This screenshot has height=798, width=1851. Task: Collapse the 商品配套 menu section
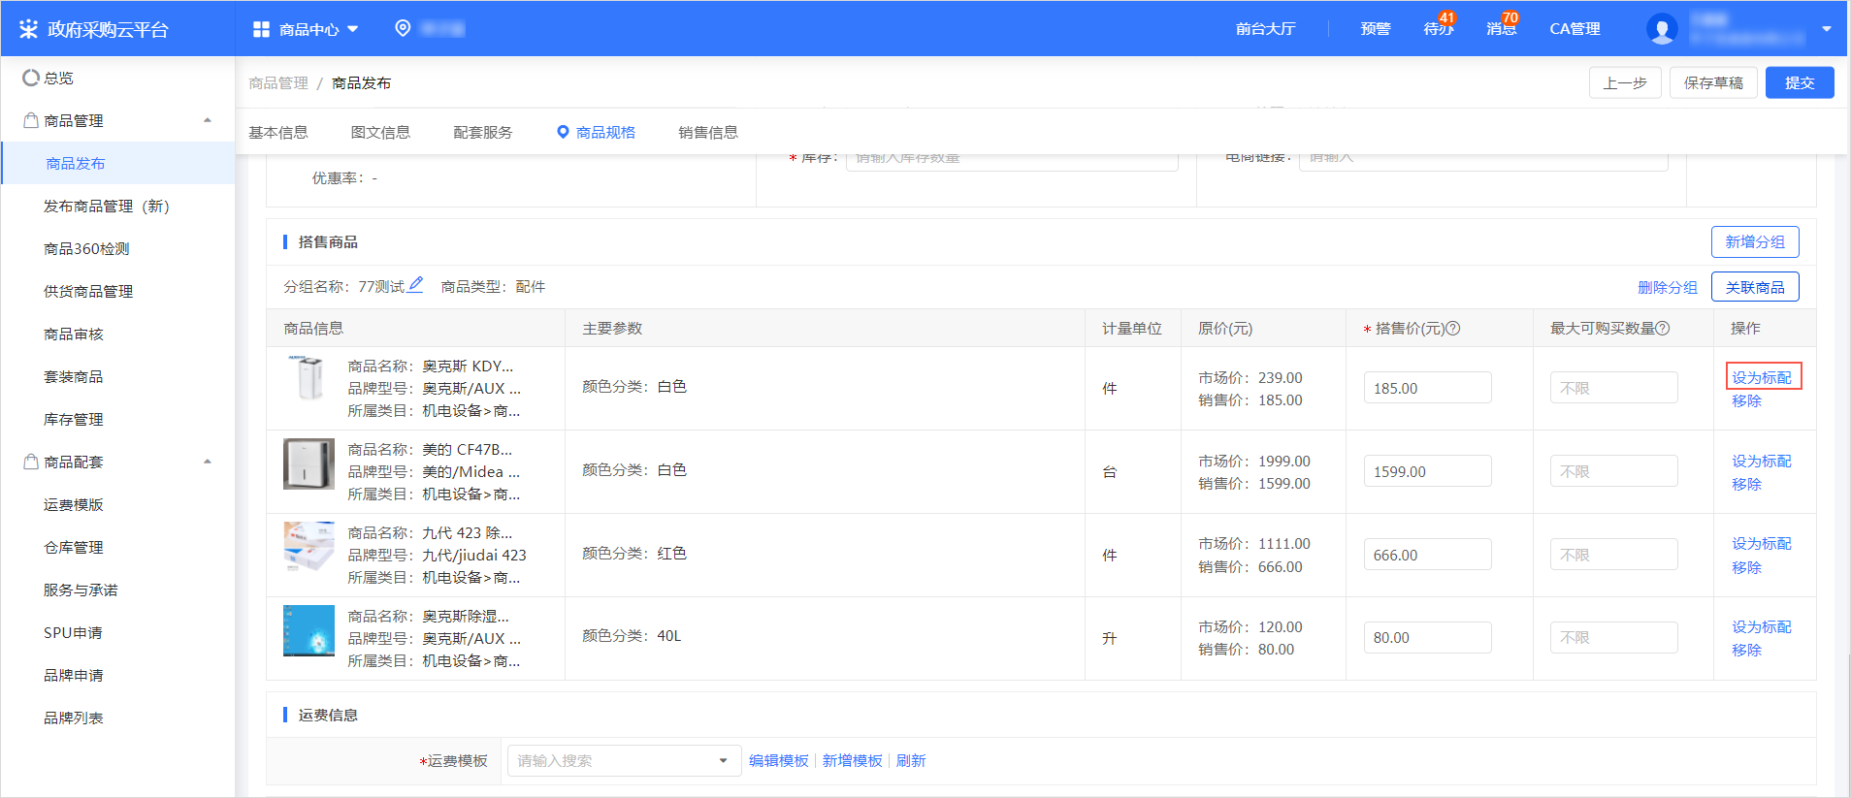click(207, 462)
